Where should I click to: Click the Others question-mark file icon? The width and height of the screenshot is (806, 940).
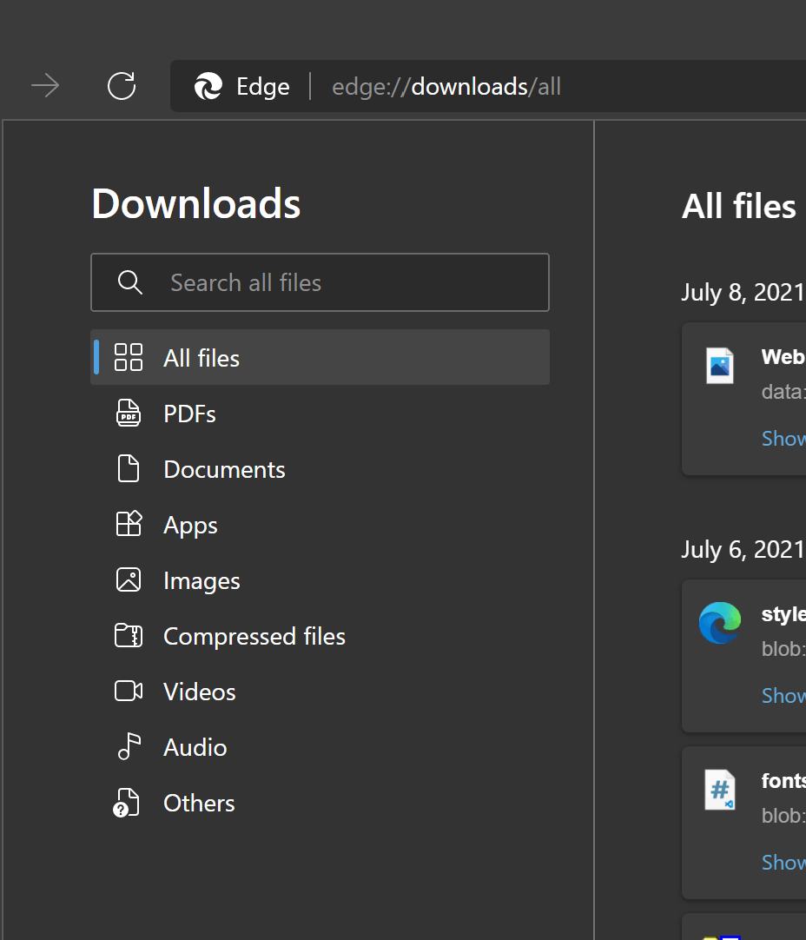pyautogui.click(x=128, y=803)
